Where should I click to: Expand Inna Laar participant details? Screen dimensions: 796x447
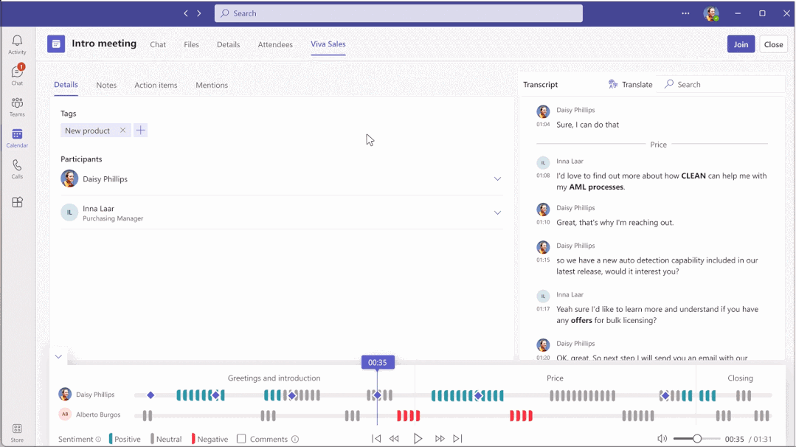tap(497, 212)
